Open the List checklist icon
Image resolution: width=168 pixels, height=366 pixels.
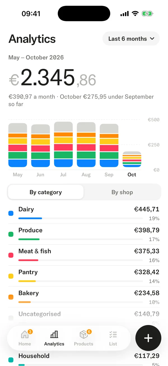(113, 334)
